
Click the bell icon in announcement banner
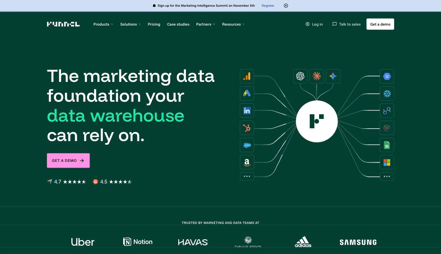[x=154, y=6]
